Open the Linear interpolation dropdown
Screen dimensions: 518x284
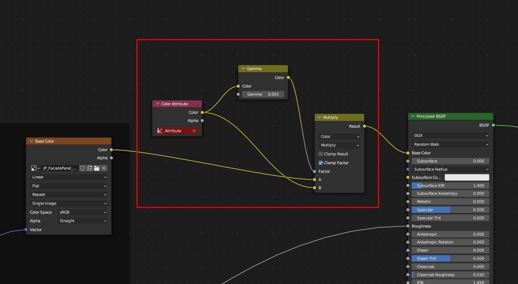pyautogui.click(x=69, y=177)
